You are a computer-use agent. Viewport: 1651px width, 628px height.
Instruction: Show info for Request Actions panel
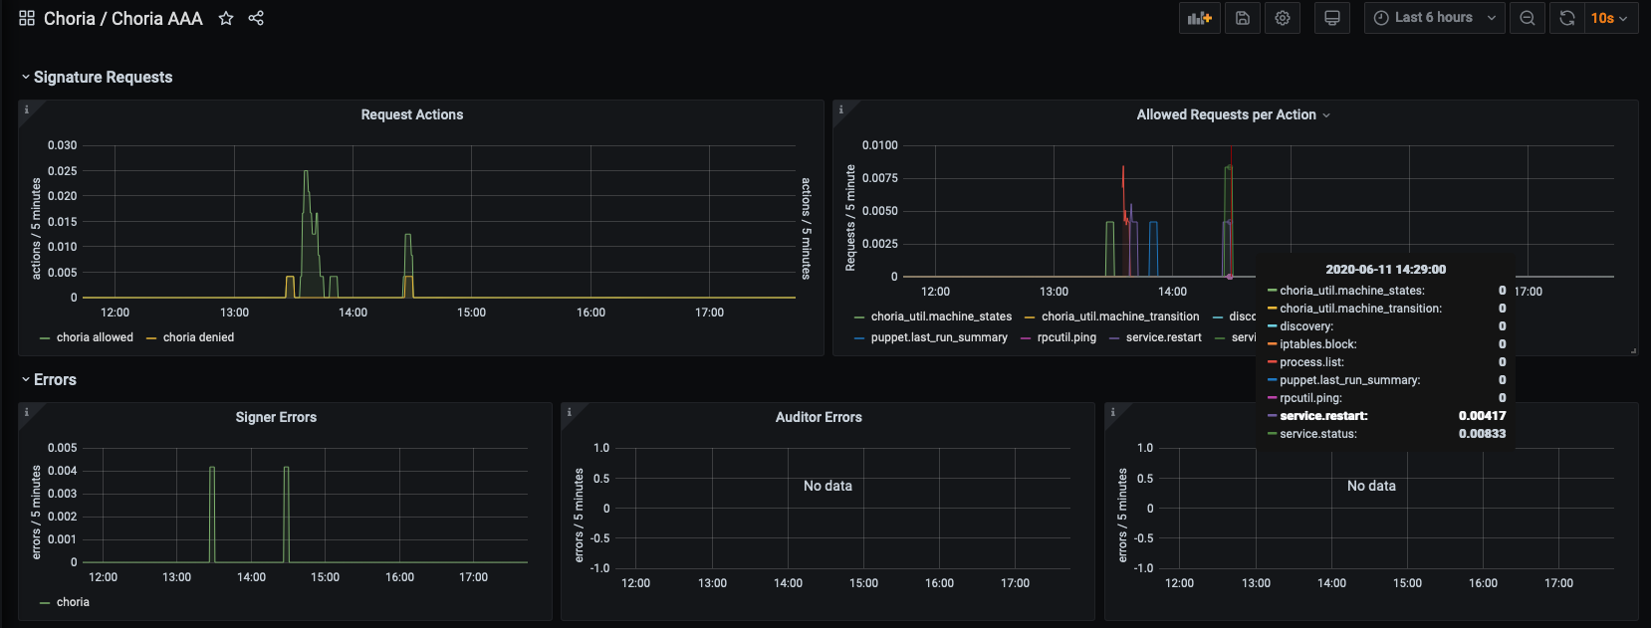point(27,109)
